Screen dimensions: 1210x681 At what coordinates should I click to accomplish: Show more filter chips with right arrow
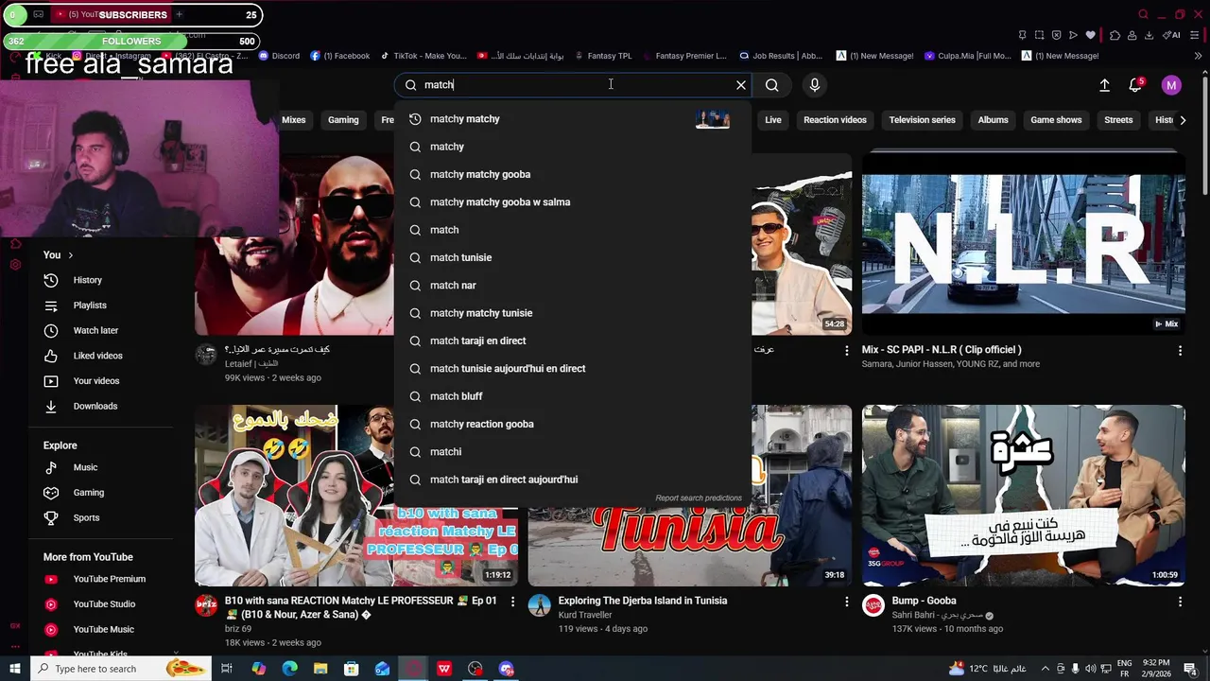[x=1183, y=120]
